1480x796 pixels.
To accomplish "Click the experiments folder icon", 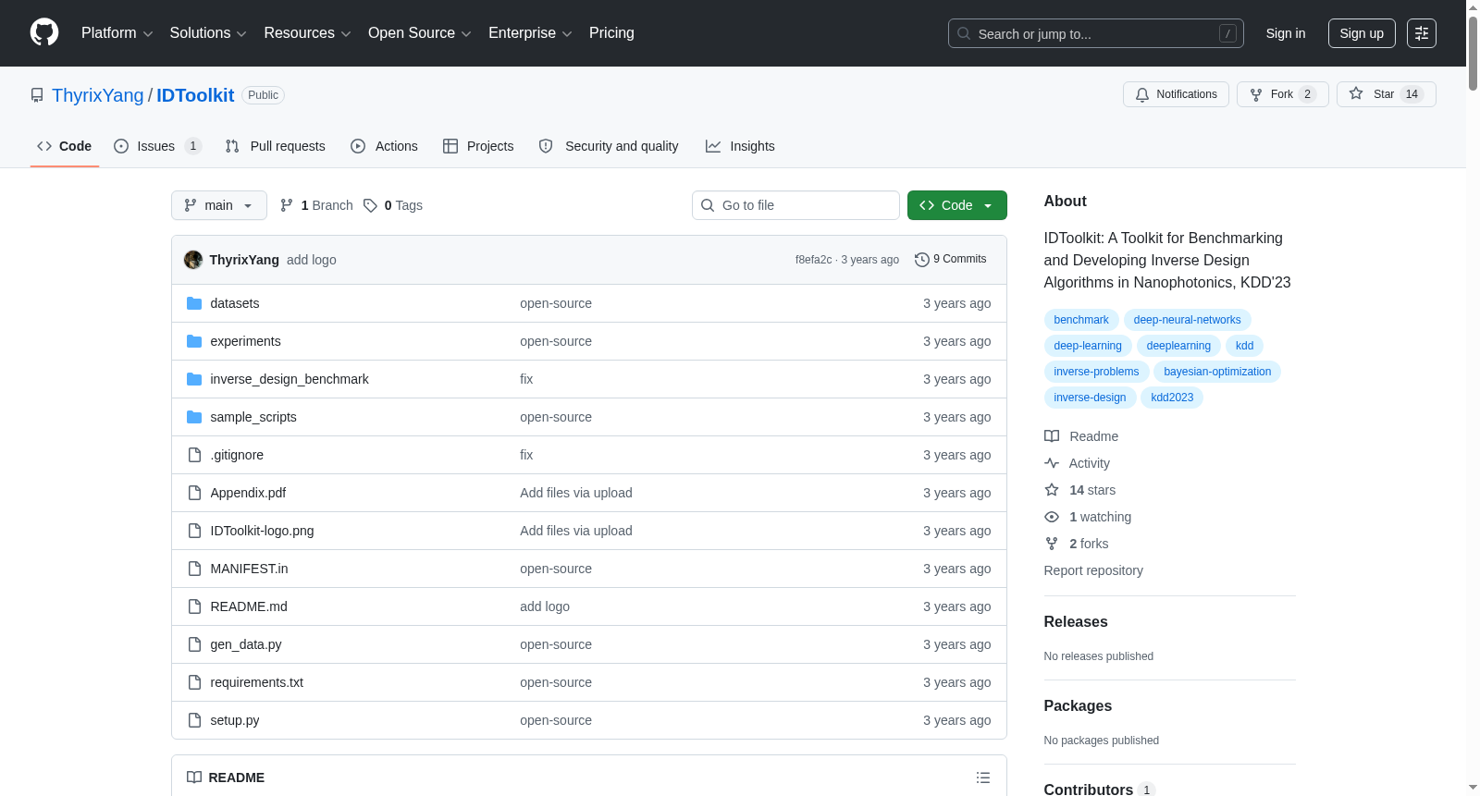I will (x=194, y=341).
